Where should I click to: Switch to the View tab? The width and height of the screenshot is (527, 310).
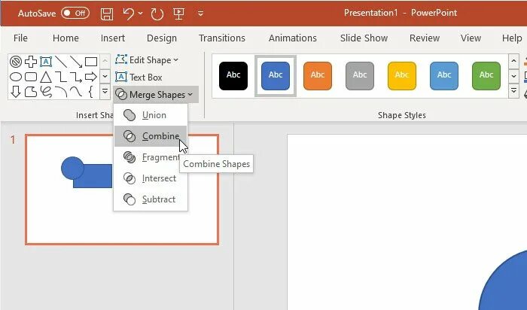pos(471,38)
